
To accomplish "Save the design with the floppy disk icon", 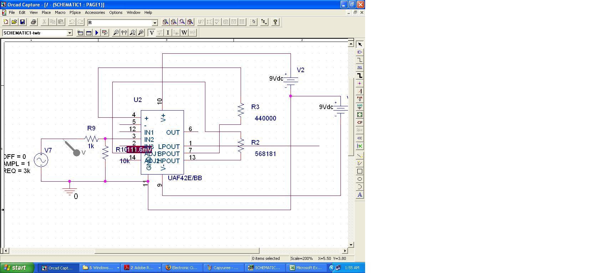I will tap(22, 22).
